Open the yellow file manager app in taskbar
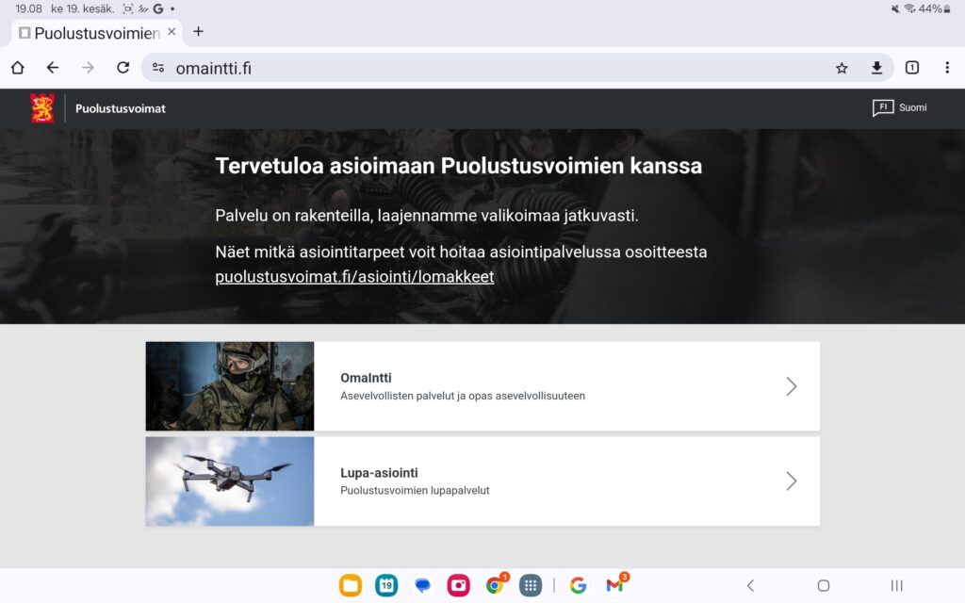This screenshot has width=965, height=603. pos(351,585)
